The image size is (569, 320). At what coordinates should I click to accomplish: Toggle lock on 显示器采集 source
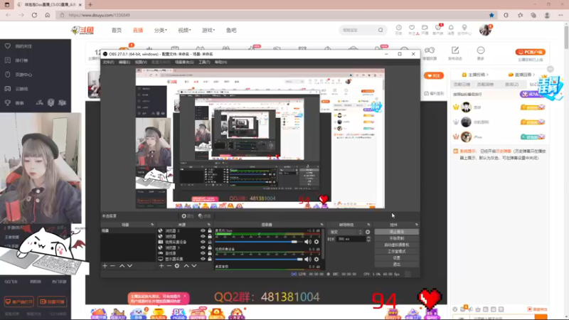210,259
